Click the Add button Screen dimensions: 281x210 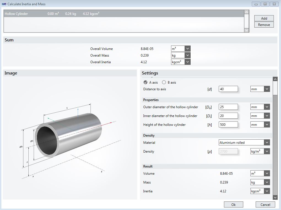(264, 18)
